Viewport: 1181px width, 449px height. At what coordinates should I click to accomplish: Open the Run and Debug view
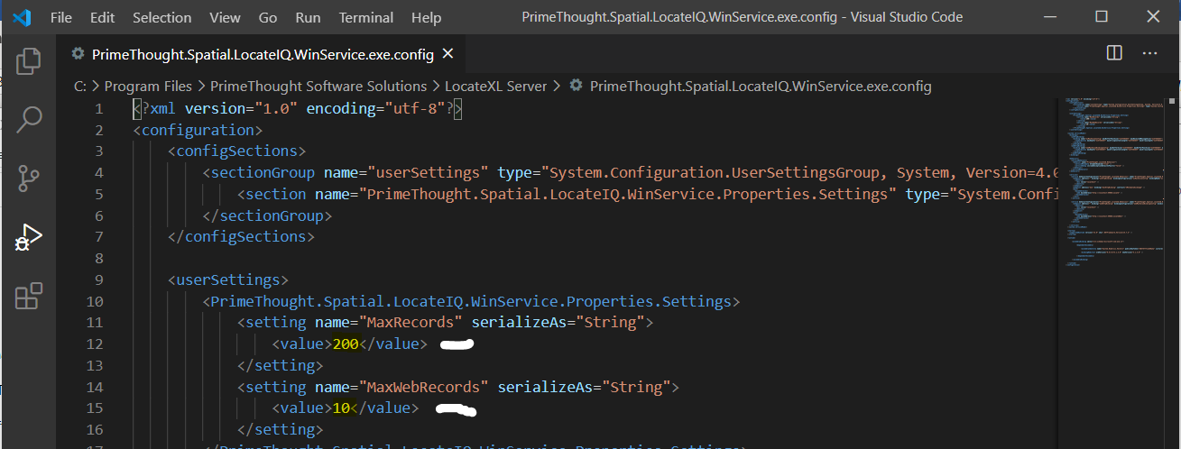(29, 237)
